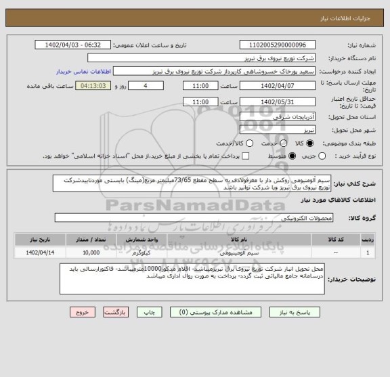
Task: Click the سیم آلومینیومی item name cell
Action: (x=239, y=253)
